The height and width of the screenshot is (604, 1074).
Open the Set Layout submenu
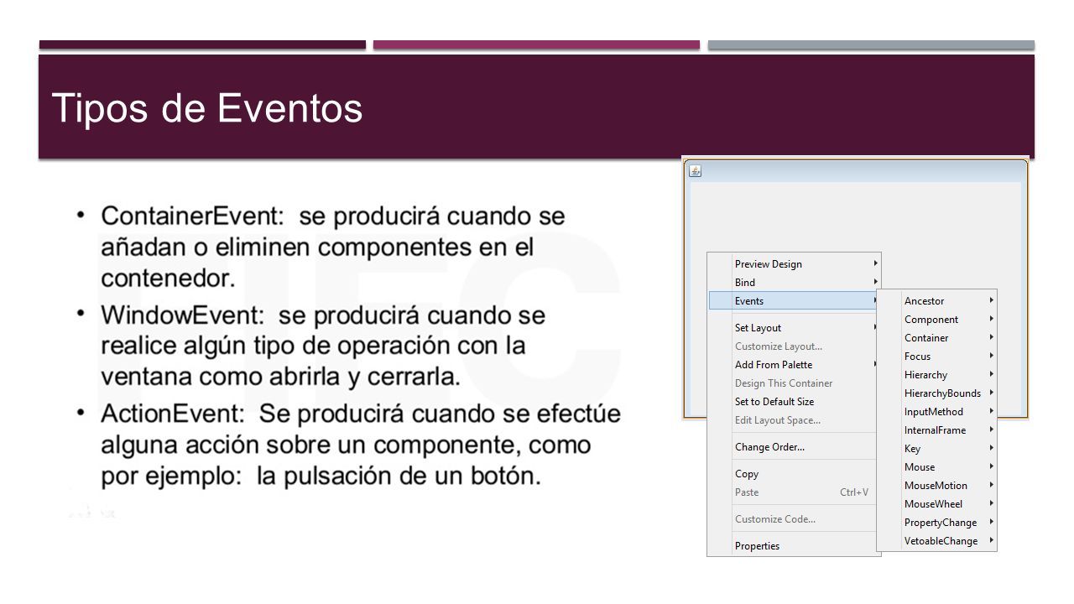tap(794, 327)
